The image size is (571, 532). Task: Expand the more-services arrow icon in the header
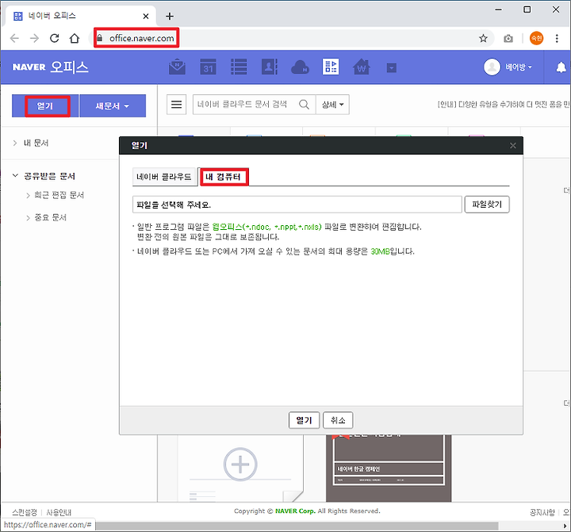pos(392,67)
